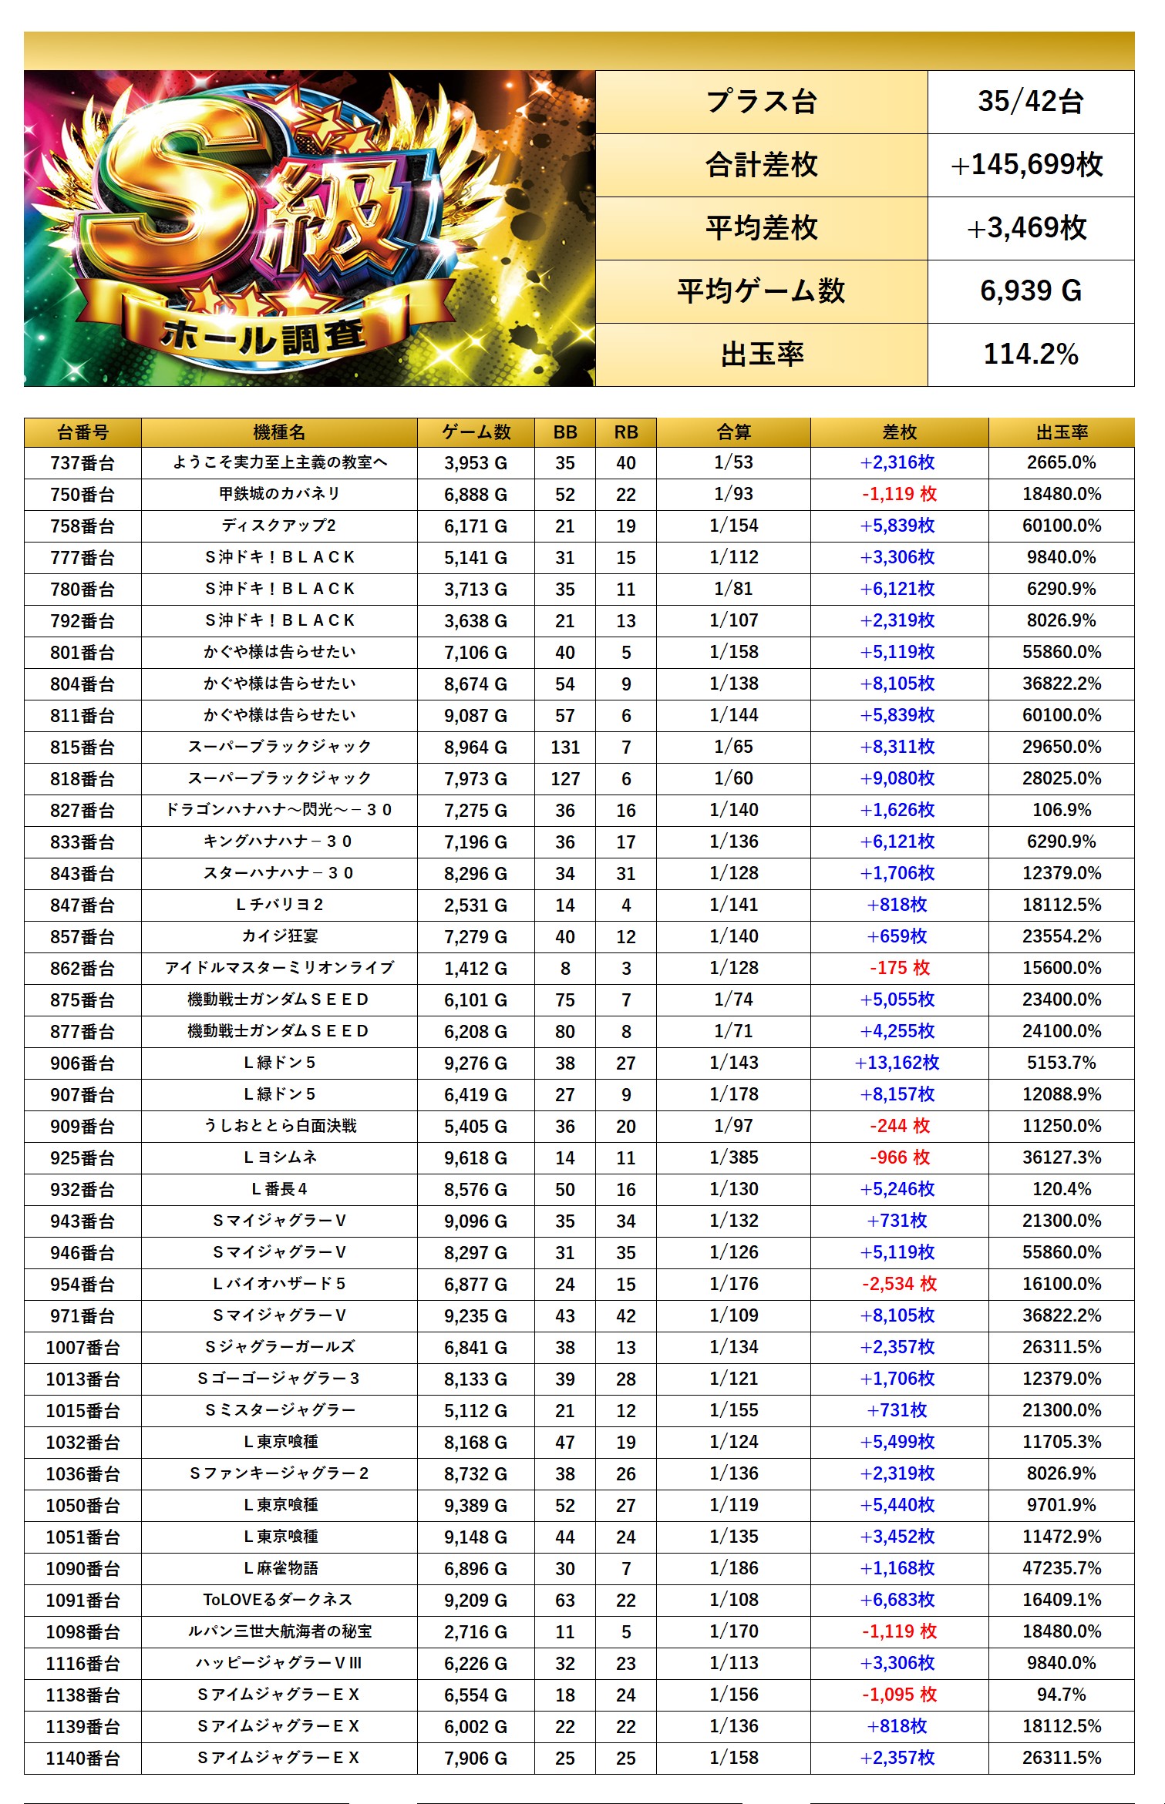The image size is (1165, 1804).
Task: Select the Ｌ麻雀物語 machine name
Action: (x=279, y=1568)
